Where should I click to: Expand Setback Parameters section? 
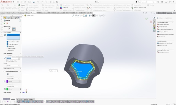coord(20,69)
